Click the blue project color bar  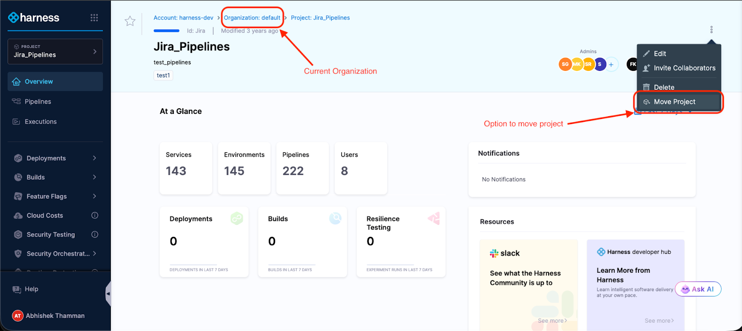pyautogui.click(x=166, y=31)
